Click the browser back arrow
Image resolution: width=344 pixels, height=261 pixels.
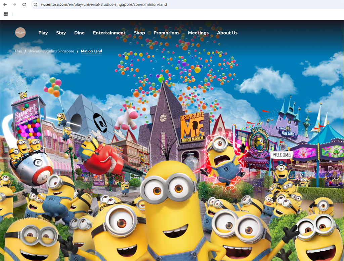coord(5,4)
